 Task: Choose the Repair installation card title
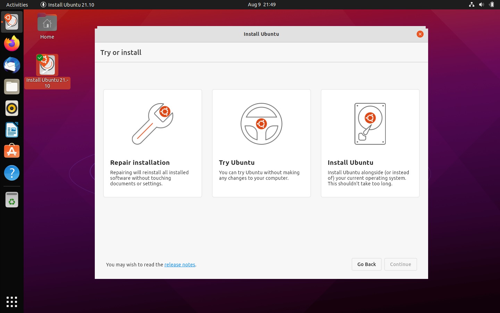click(x=140, y=162)
